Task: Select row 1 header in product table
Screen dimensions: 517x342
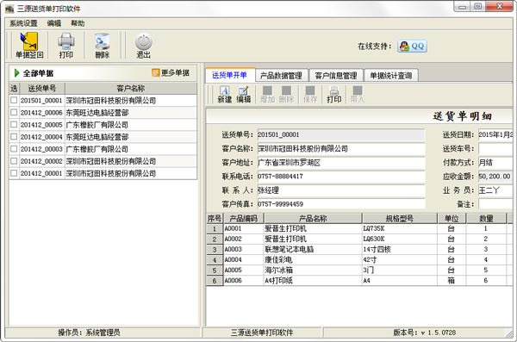Action: (215, 228)
